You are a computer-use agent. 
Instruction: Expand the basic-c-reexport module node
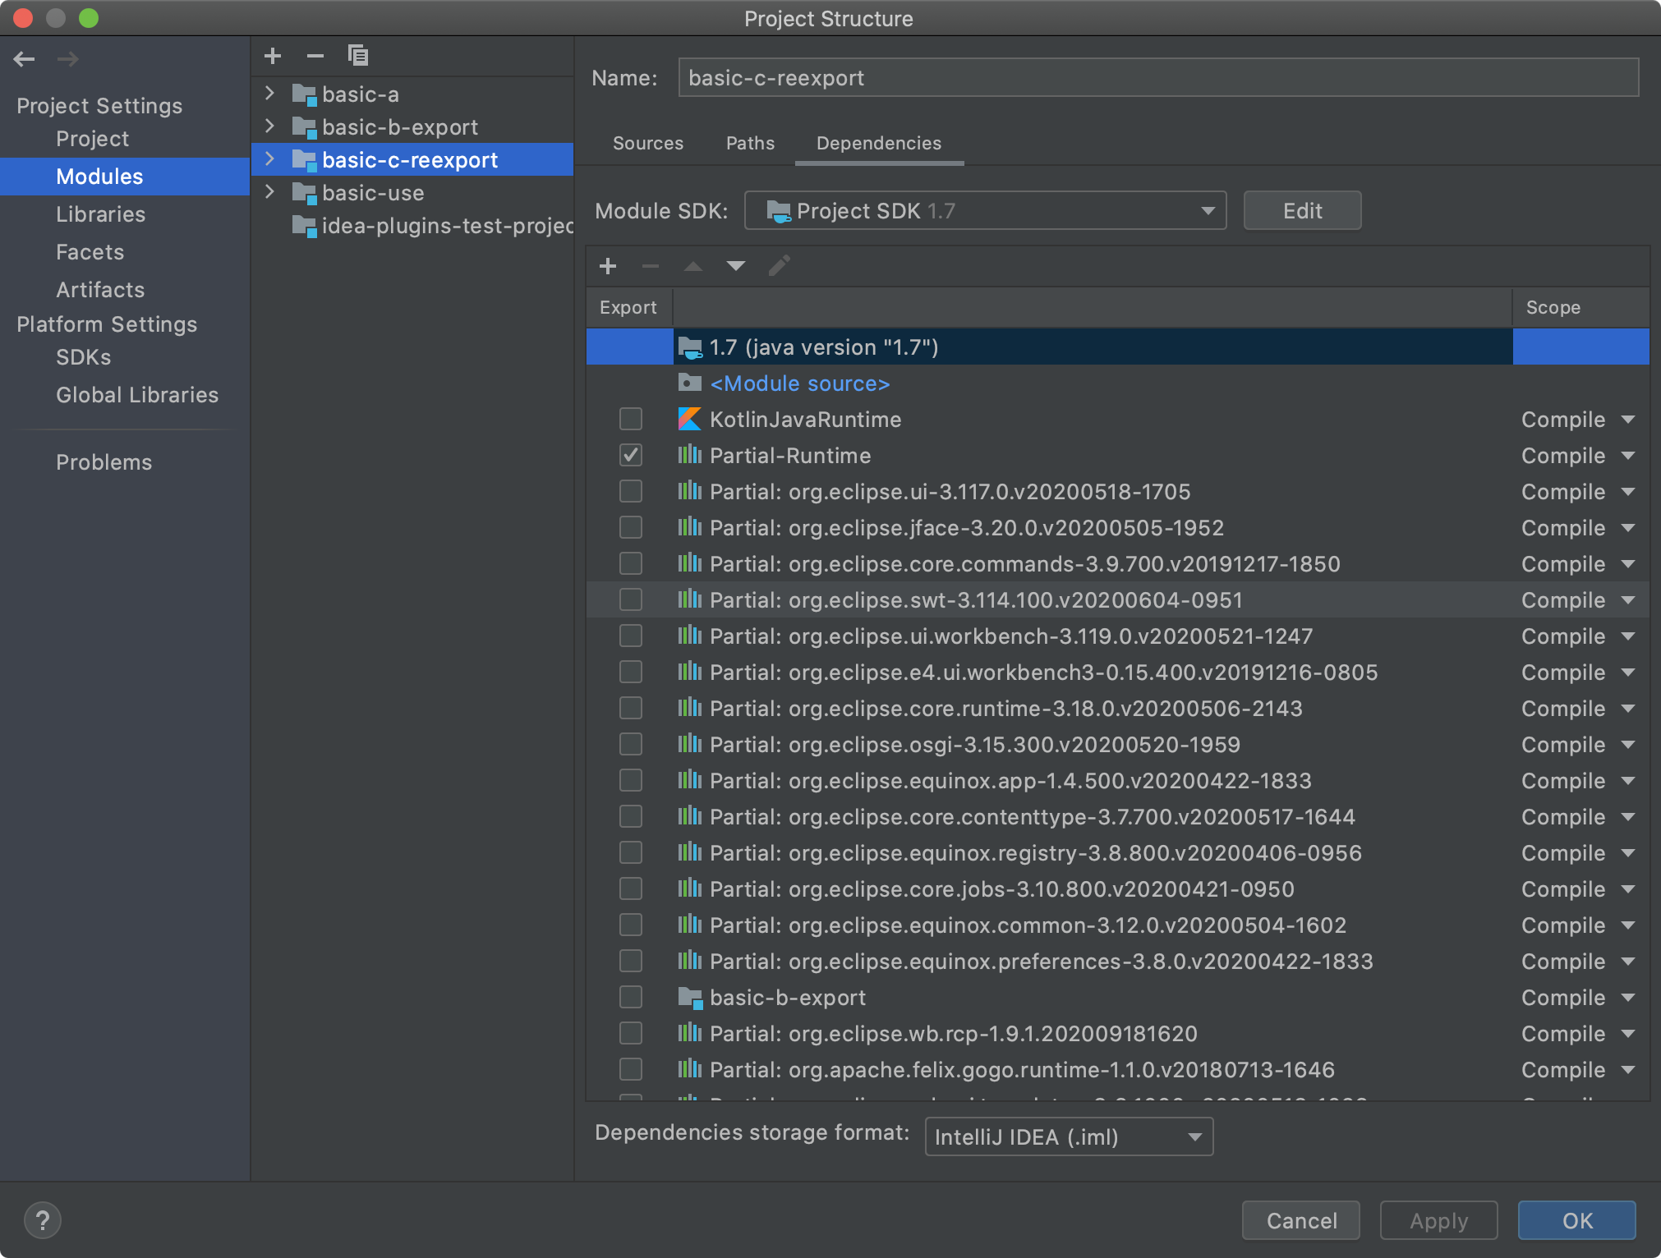point(269,159)
